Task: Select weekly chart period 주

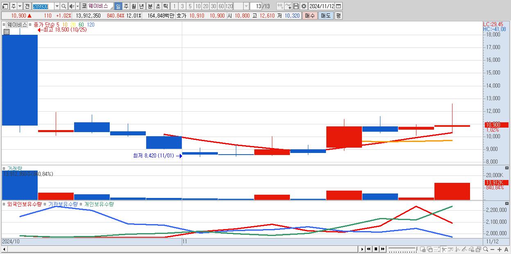Action: click(x=126, y=6)
